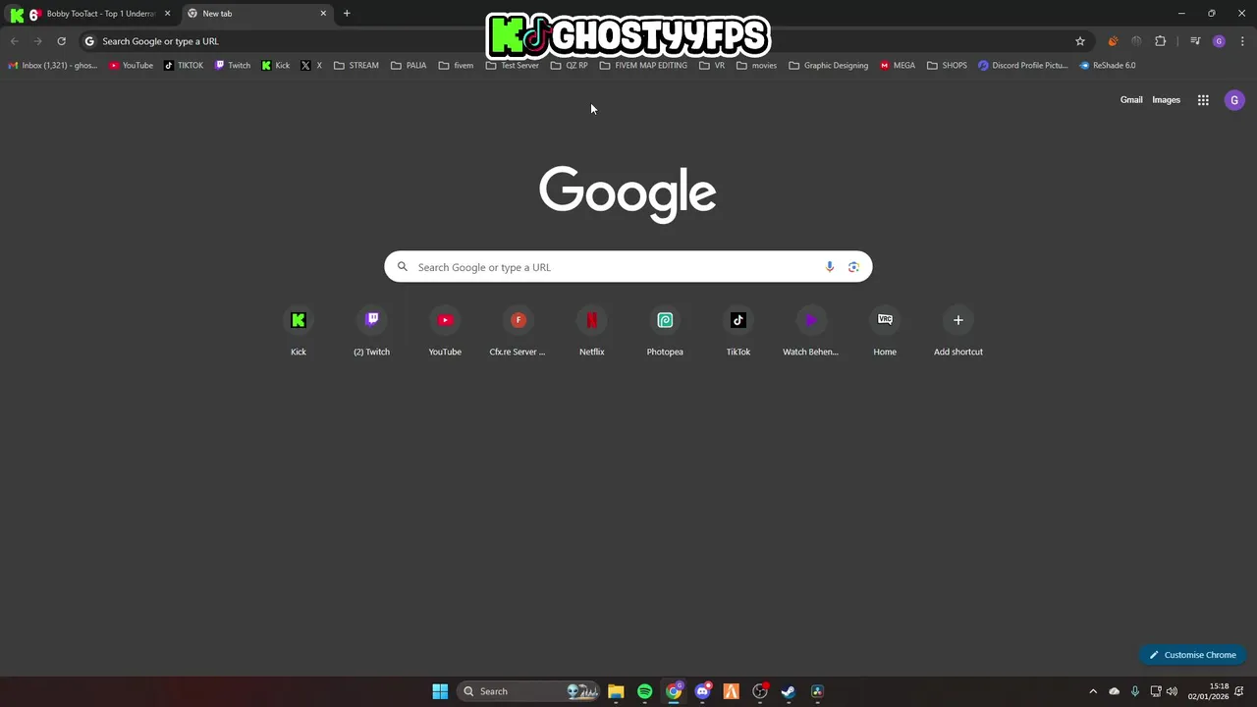Open the MEGA bookmark
This screenshot has height=707, width=1257.
(898, 66)
